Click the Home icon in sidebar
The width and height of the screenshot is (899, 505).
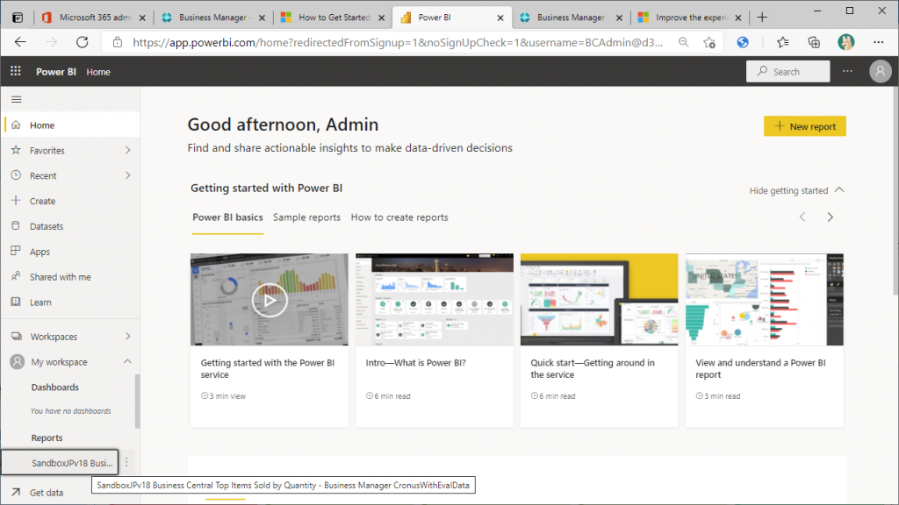16,124
